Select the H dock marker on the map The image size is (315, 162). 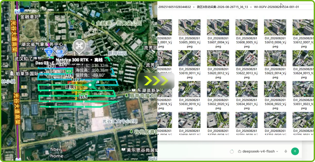coord(60,52)
